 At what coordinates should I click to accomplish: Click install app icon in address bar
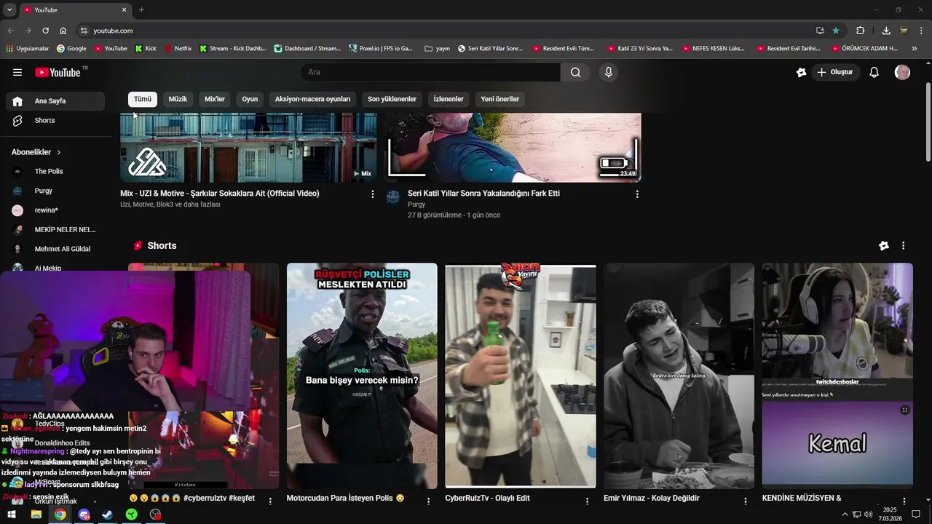click(x=820, y=31)
